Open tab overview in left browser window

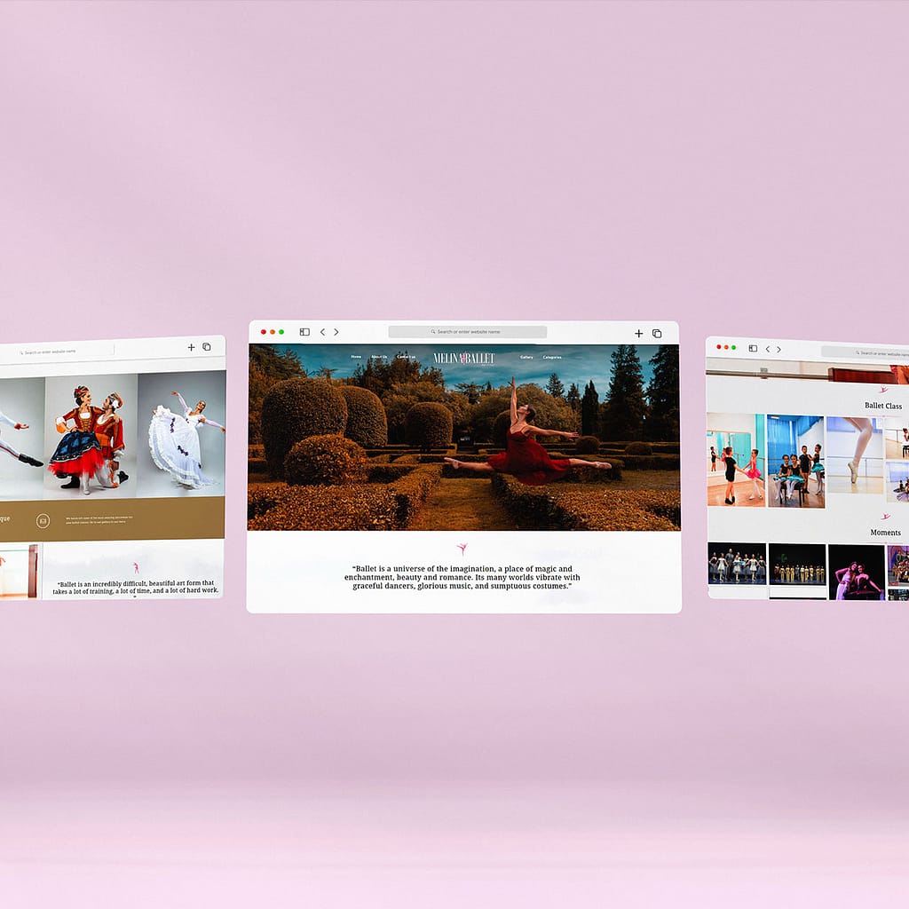207,347
